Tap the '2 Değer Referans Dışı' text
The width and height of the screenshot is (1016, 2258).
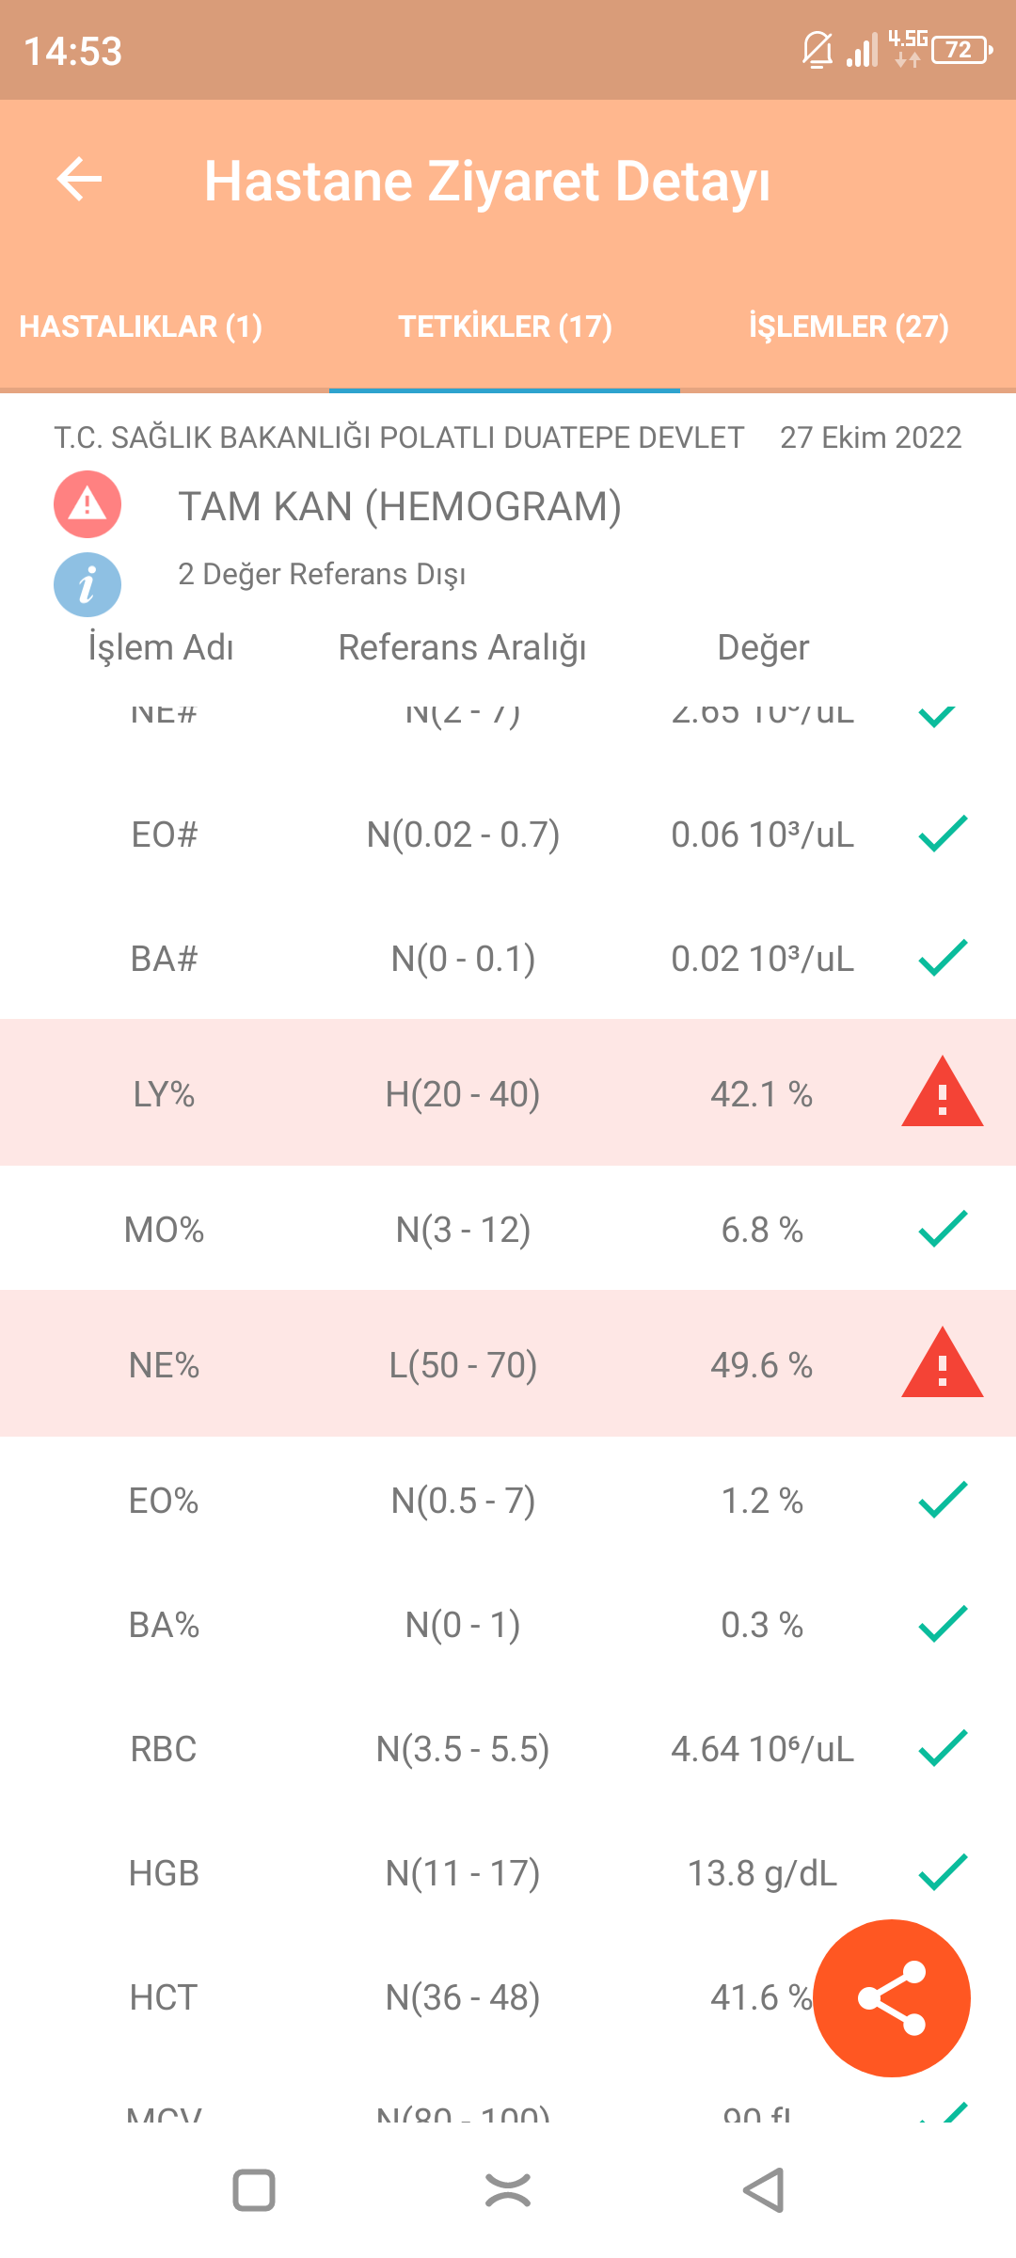322,574
